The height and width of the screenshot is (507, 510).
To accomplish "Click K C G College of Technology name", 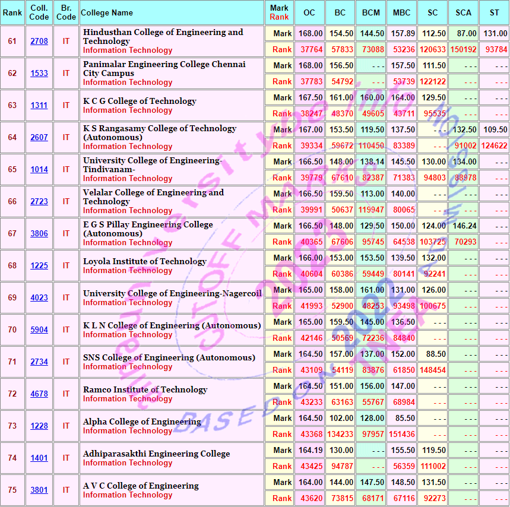I will click(x=140, y=101).
